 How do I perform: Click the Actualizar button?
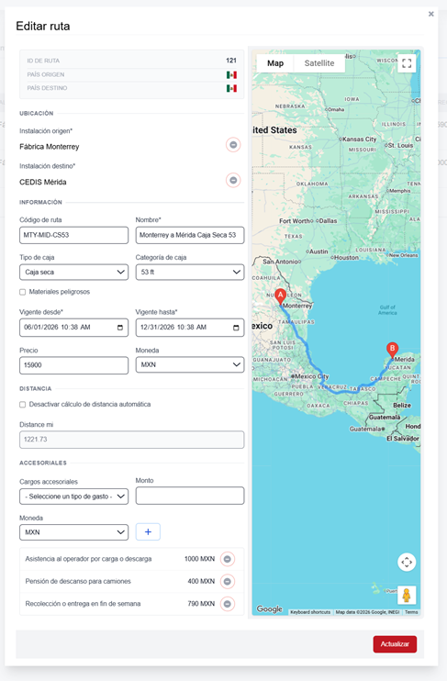[395, 644]
